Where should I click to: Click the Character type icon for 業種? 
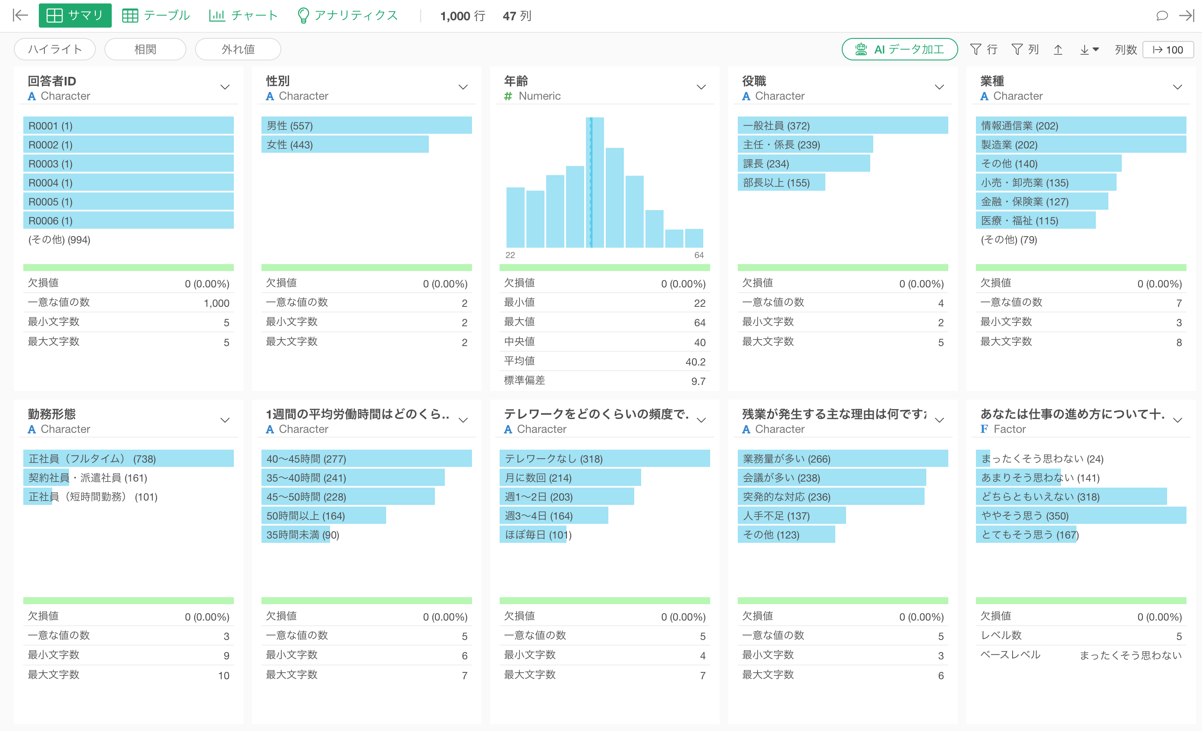point(984,96)
